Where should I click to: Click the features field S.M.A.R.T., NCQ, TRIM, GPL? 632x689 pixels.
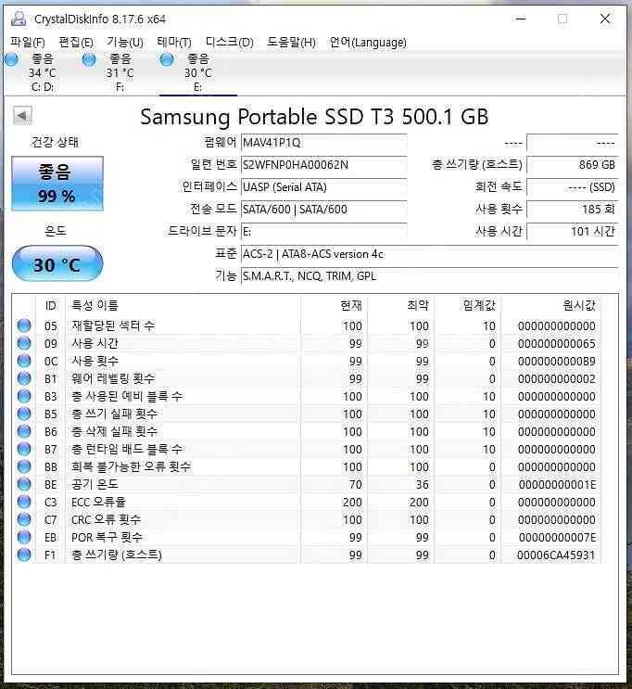click(x=430, y=276)
